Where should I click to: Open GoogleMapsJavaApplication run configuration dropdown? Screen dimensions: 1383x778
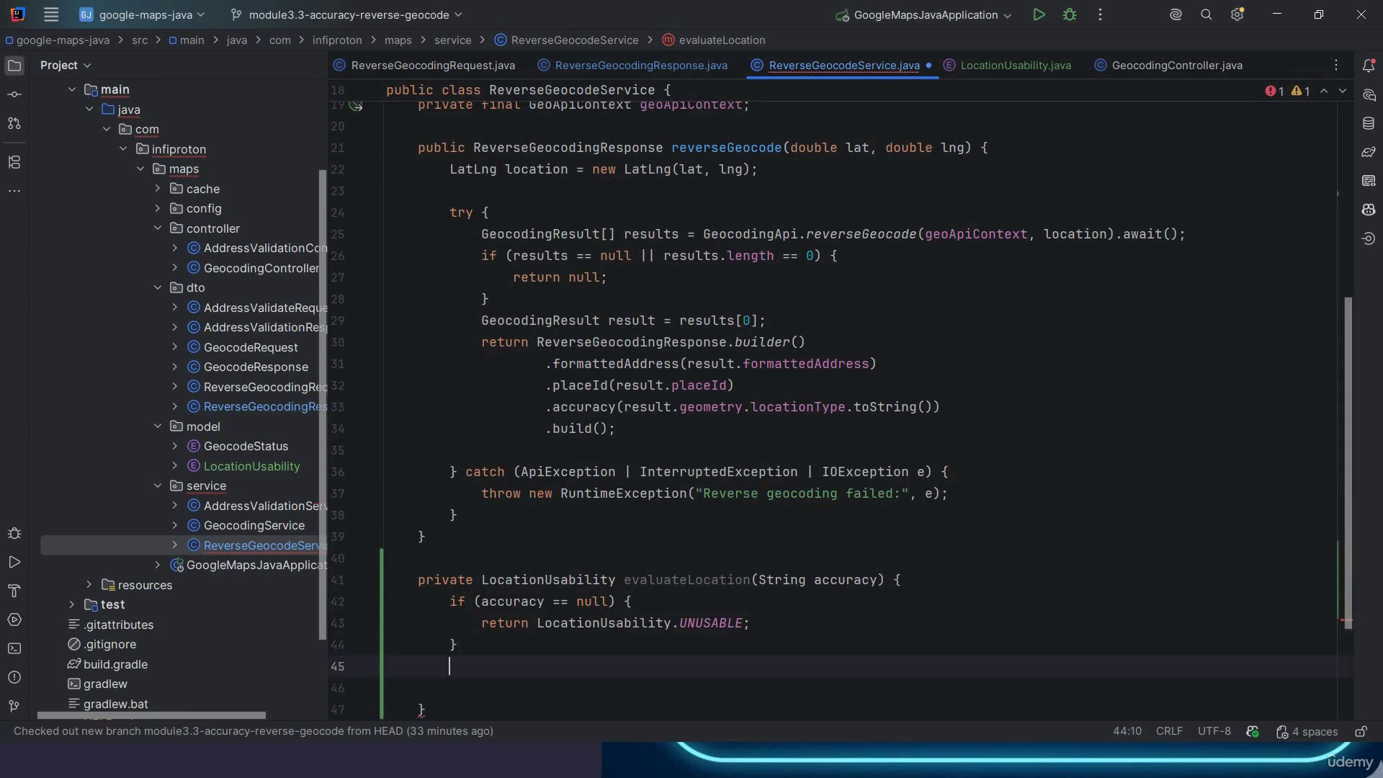coord(924,14)
